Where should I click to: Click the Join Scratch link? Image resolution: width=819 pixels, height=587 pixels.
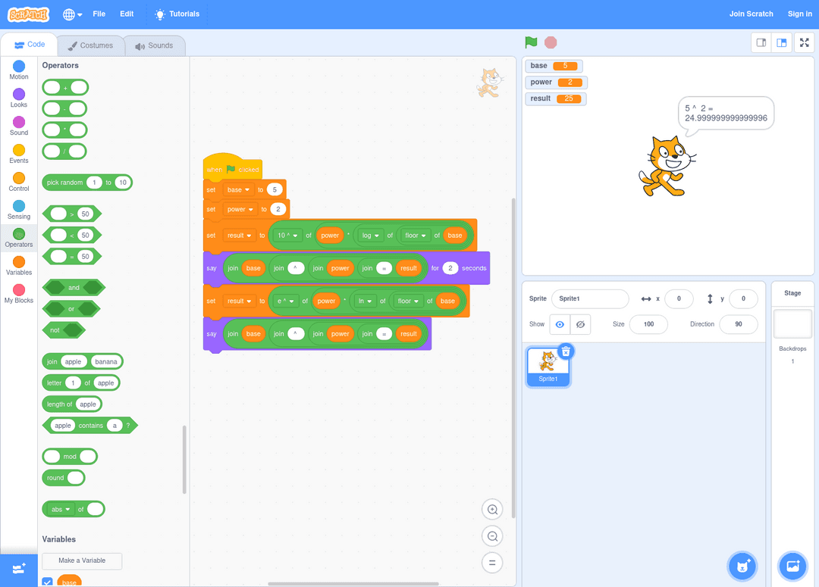tap(751, 14)
